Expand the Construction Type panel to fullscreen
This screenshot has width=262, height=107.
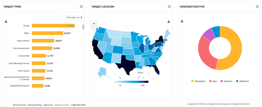coord(257,7)
